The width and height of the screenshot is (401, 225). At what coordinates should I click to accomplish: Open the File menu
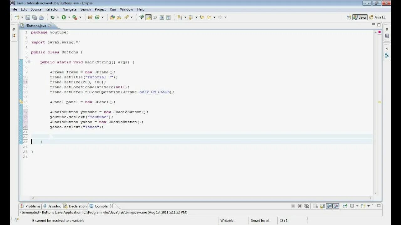[14, 9]
